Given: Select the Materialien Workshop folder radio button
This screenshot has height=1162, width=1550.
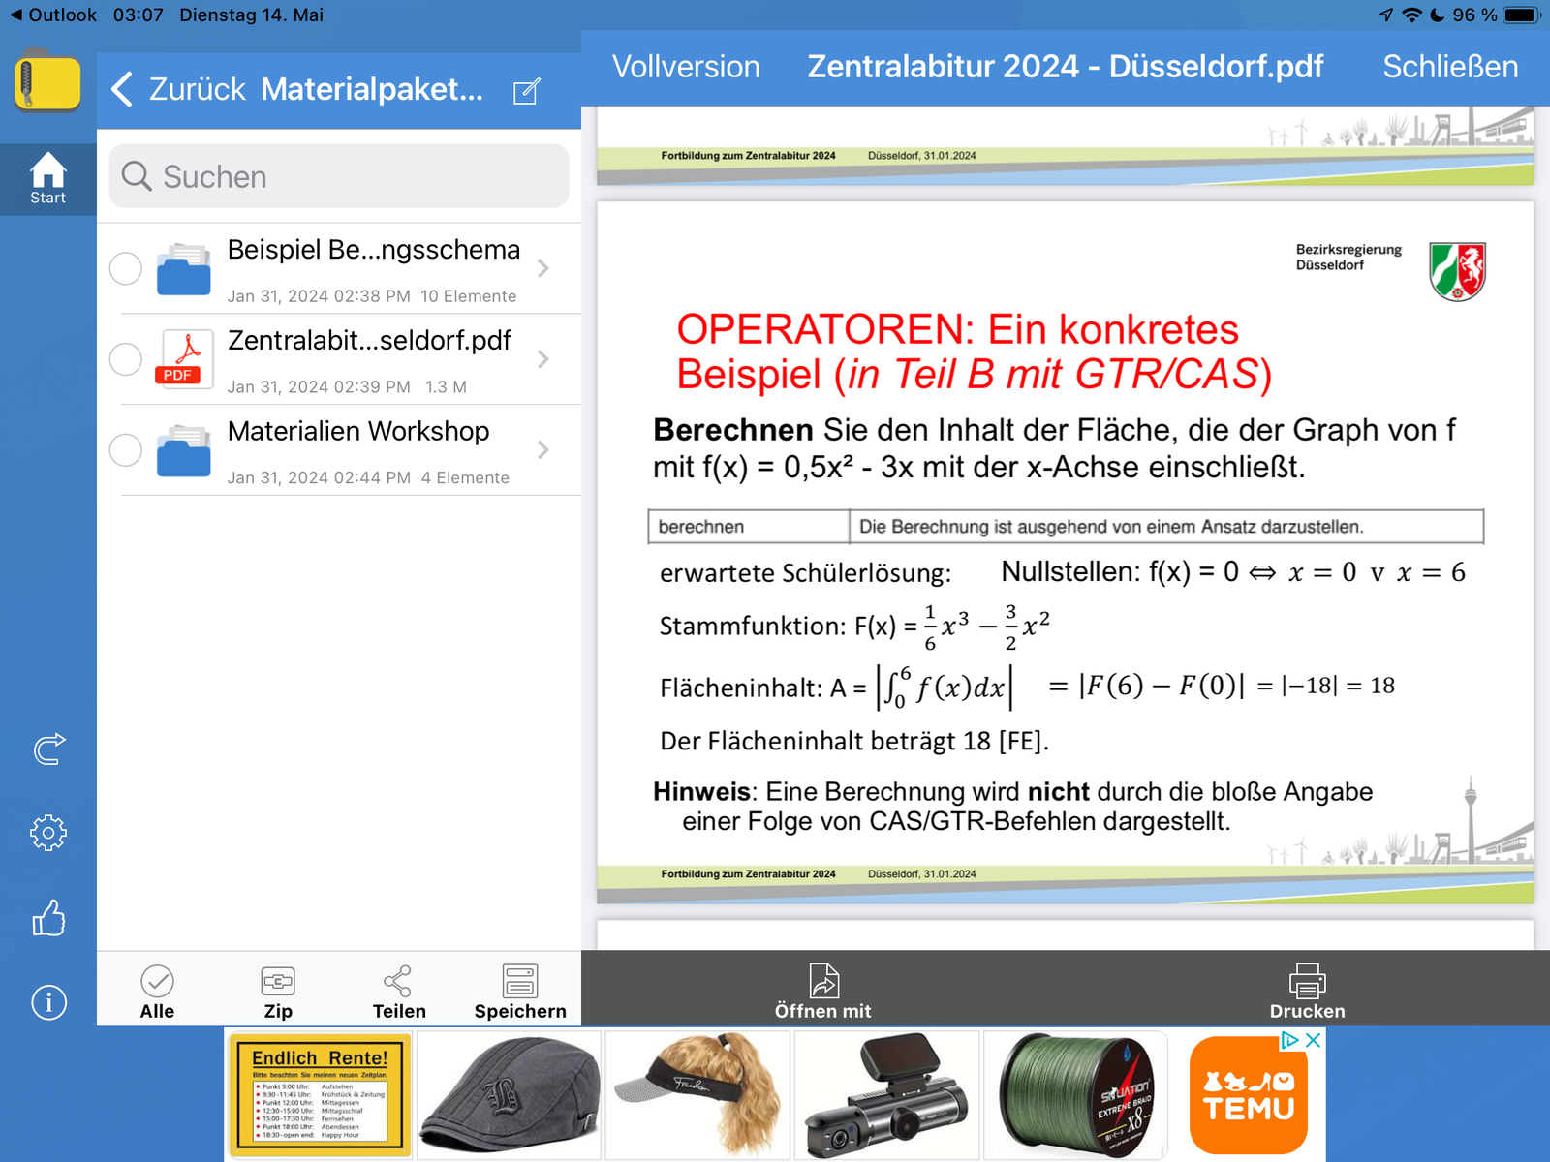Looking at the screenshot, I should click(126, 450).
